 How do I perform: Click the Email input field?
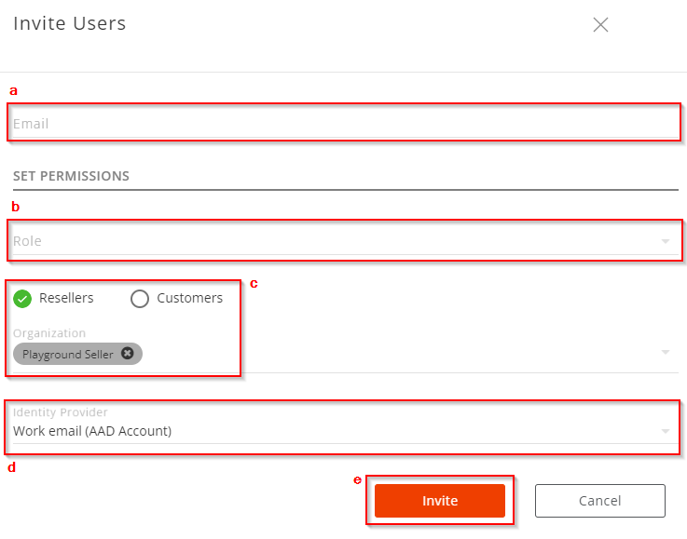(345, 124)
